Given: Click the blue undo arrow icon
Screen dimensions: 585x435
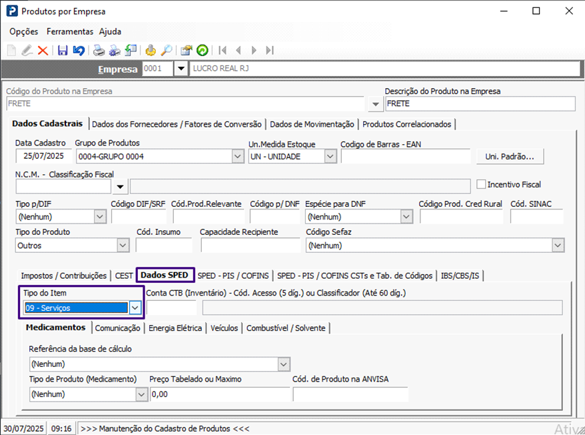Looking at the screenshot, I should [79, 50].
